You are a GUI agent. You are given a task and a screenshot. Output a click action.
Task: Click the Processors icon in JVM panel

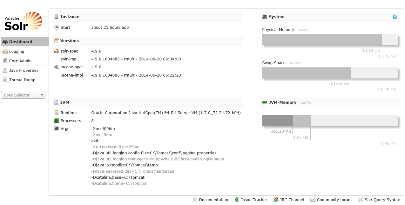pos(57,121)
